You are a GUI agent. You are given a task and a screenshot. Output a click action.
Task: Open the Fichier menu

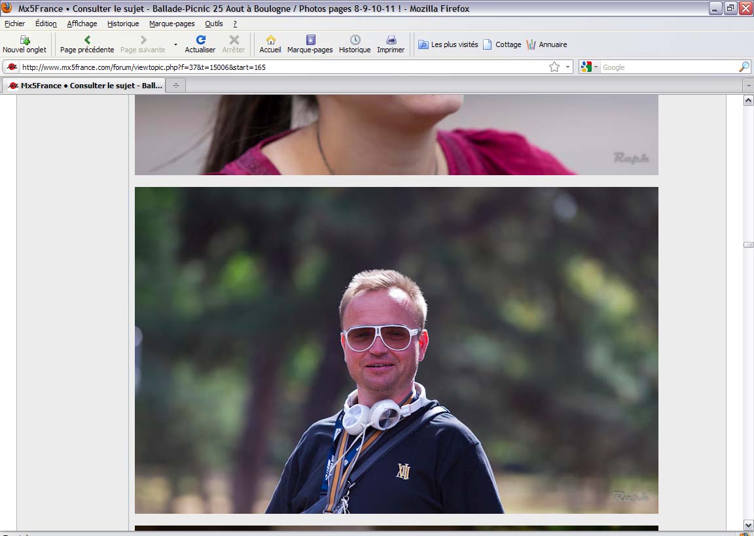(x=15, y=24)
